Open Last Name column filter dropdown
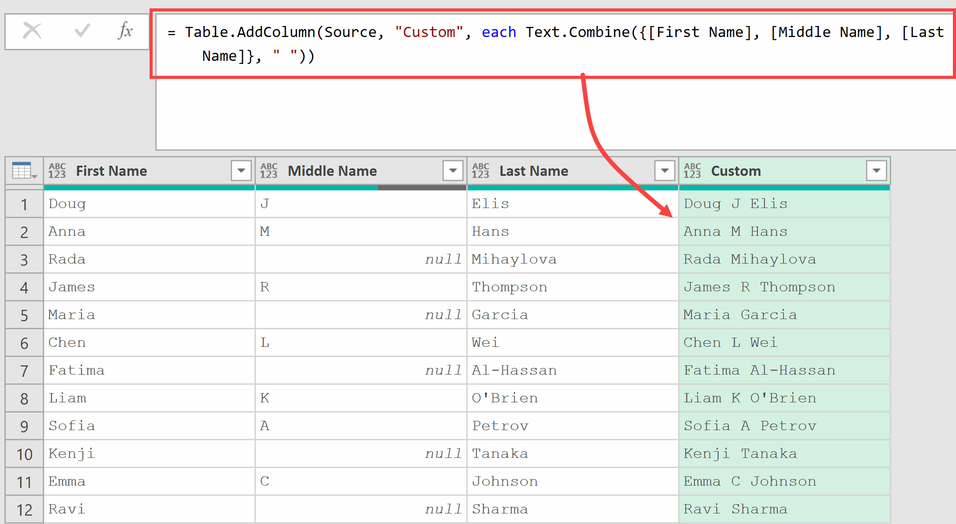This screenshot has width=956, height=524. tap(664, 171)
